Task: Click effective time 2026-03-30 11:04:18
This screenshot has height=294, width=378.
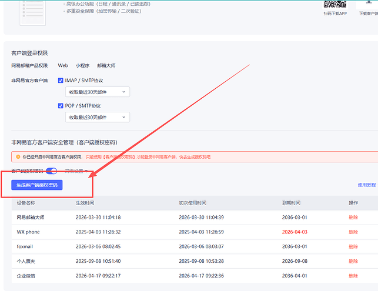Action: 98,218
